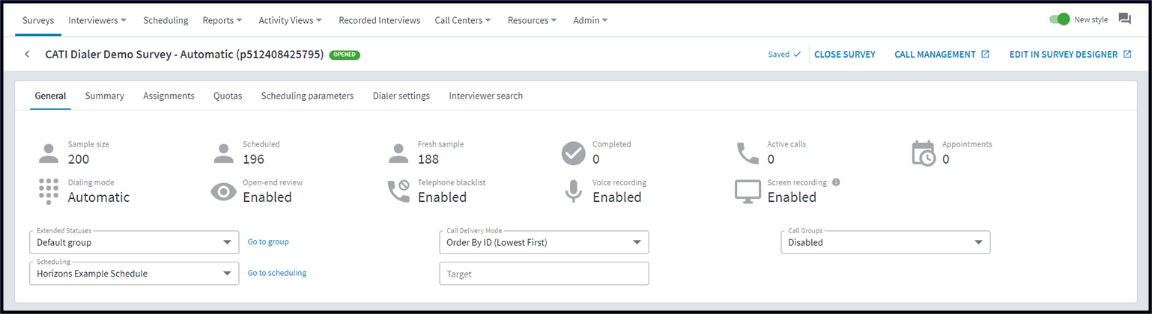Expand the Extended Statuses dropdown

(134, 242)
